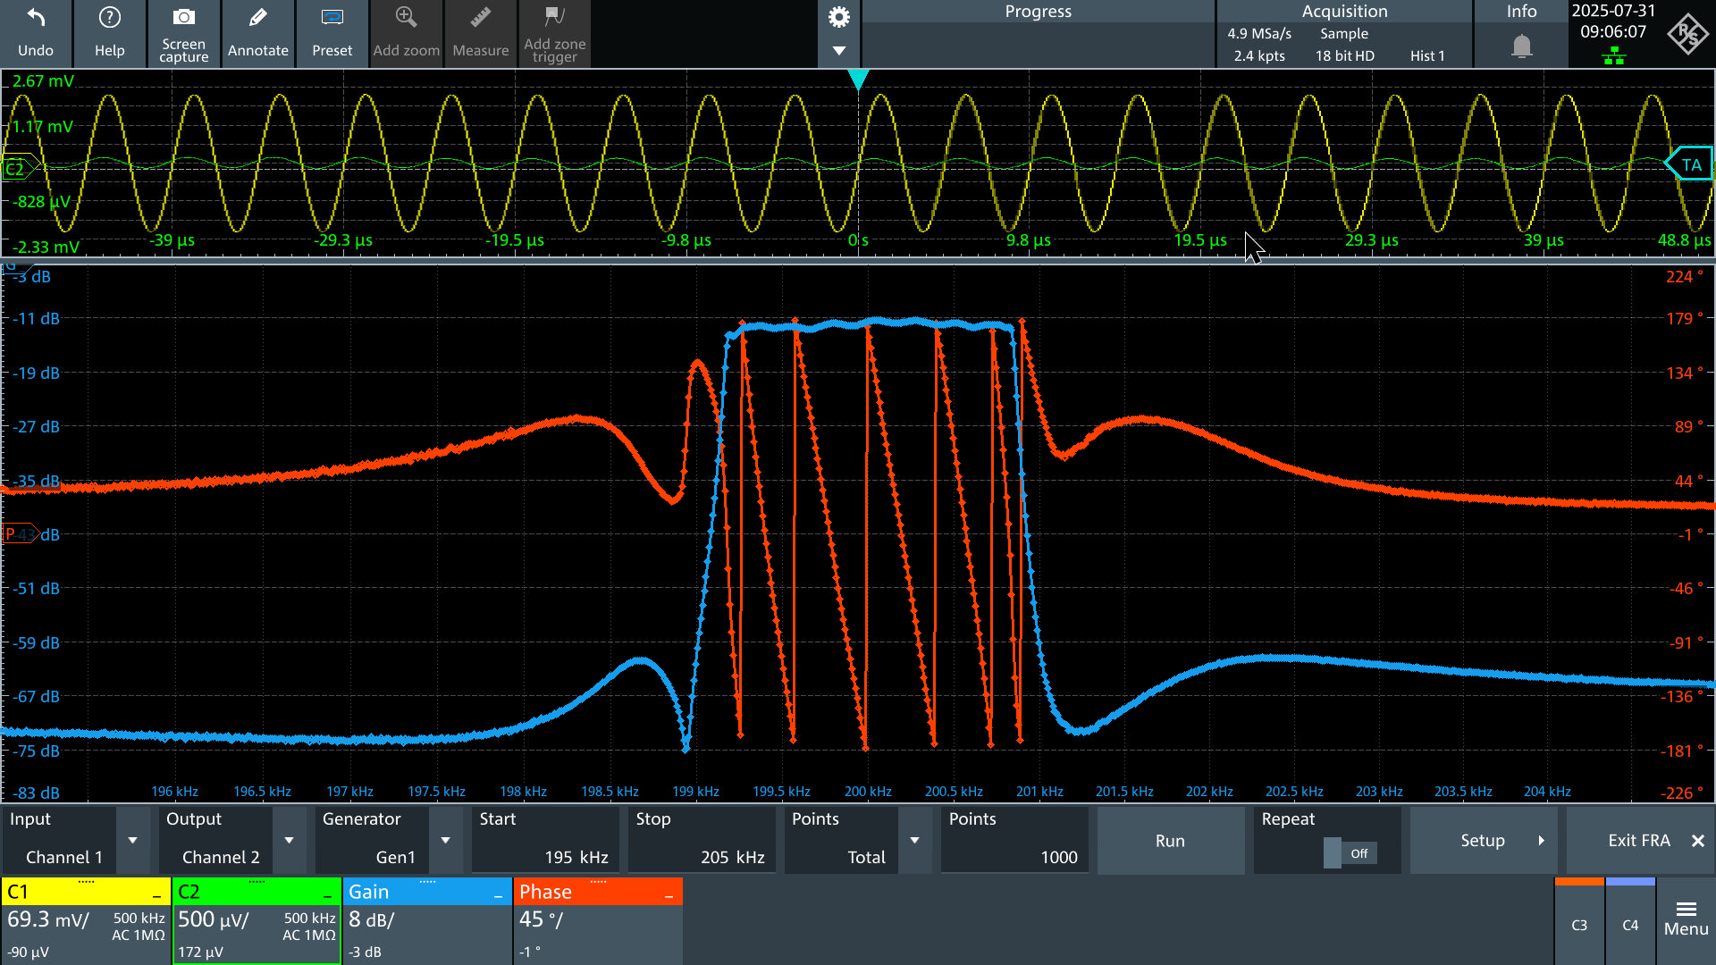Click the C2 offset 172 µV value

(200, 952)
